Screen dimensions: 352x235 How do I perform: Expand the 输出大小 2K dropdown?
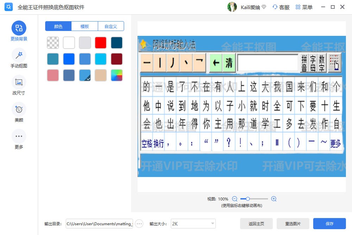[x=193, y=224]
